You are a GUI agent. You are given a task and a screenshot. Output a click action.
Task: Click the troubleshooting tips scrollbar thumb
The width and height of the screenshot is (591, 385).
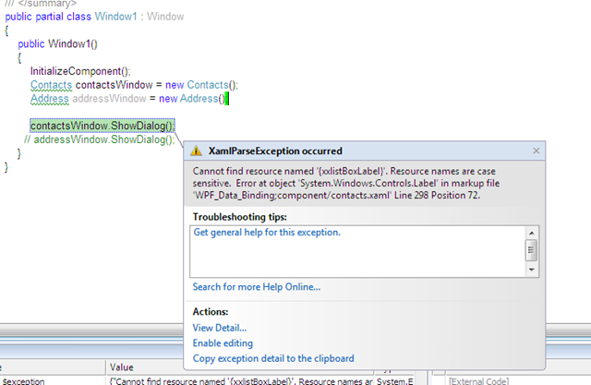click(531, 250)
